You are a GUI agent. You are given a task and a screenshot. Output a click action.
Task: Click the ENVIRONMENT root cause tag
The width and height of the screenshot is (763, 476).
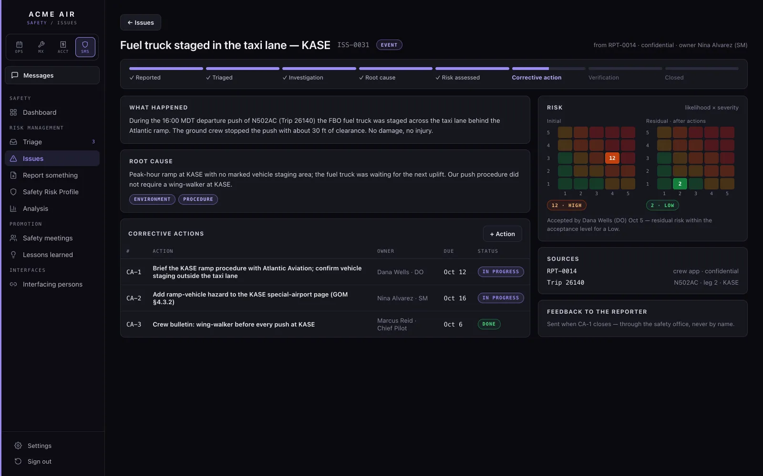152,199
